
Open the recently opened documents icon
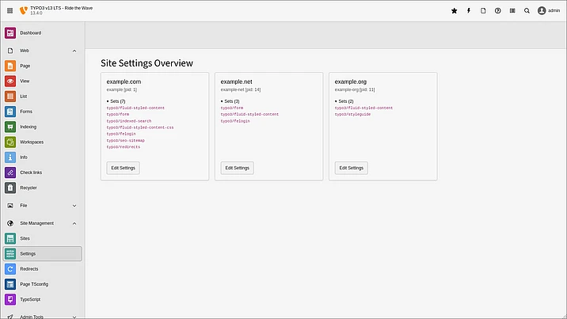pyautogui.click(x=483, y=11)
